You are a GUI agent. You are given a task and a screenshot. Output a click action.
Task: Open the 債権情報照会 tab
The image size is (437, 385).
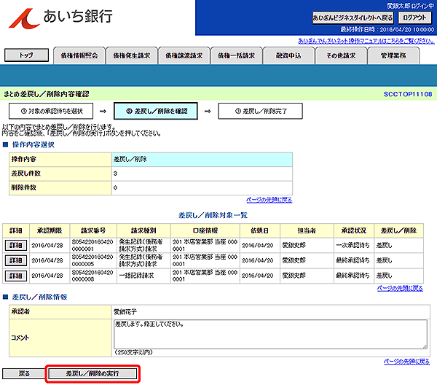point(79,56)
